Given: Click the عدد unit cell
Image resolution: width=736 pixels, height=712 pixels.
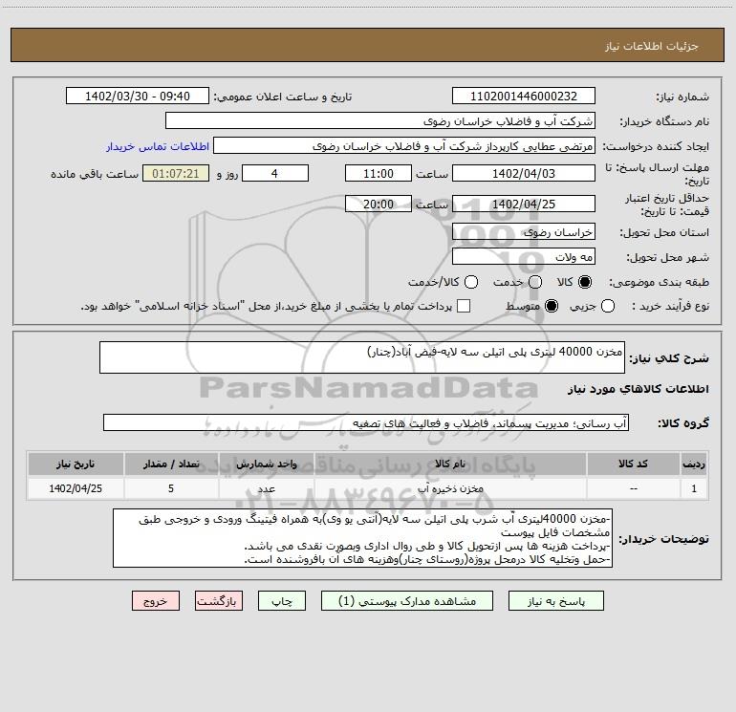Looking at the screenshot, I should click(x=266, y=488).
